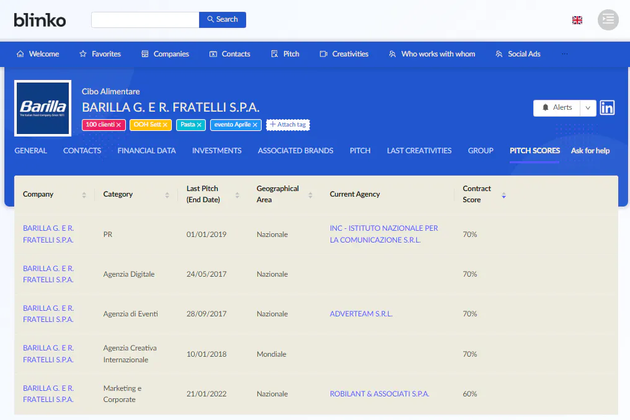Screen dimensions: 630x420
Task: Switch to the PITCH tab
Action: point(360,151)
